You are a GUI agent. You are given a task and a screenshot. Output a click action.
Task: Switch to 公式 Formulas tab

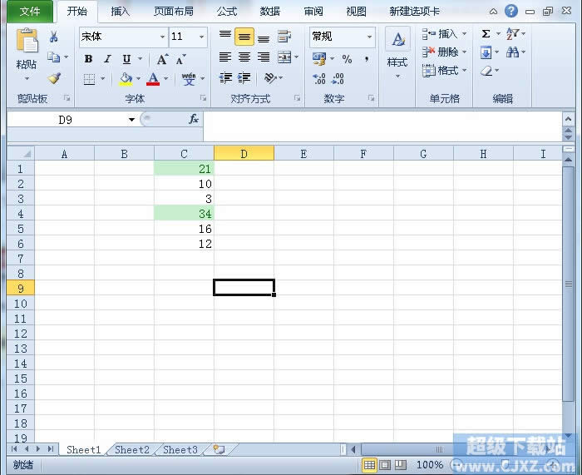point(227,12)
